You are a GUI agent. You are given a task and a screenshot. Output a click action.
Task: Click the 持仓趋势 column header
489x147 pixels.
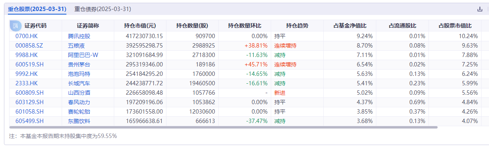297,26
